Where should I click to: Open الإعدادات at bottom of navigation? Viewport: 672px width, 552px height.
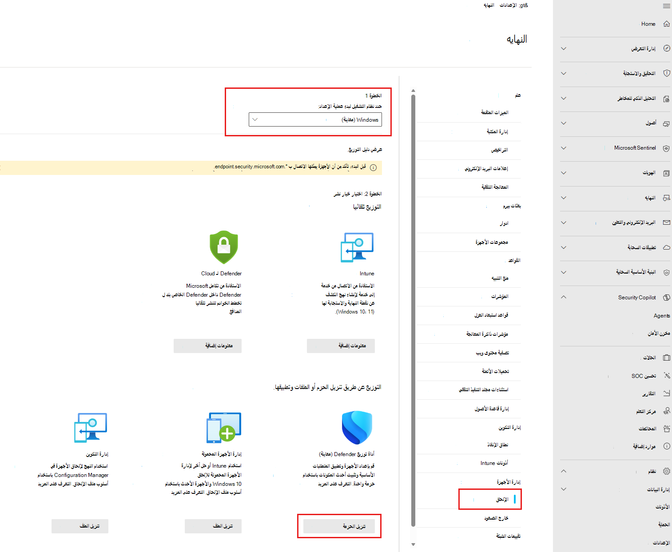pos(661,543)
